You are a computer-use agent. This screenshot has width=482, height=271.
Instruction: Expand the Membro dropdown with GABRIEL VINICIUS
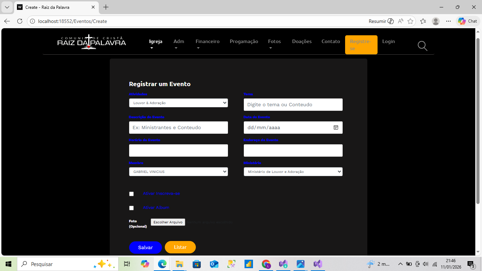pyautogui.click(x=178, y=172)
